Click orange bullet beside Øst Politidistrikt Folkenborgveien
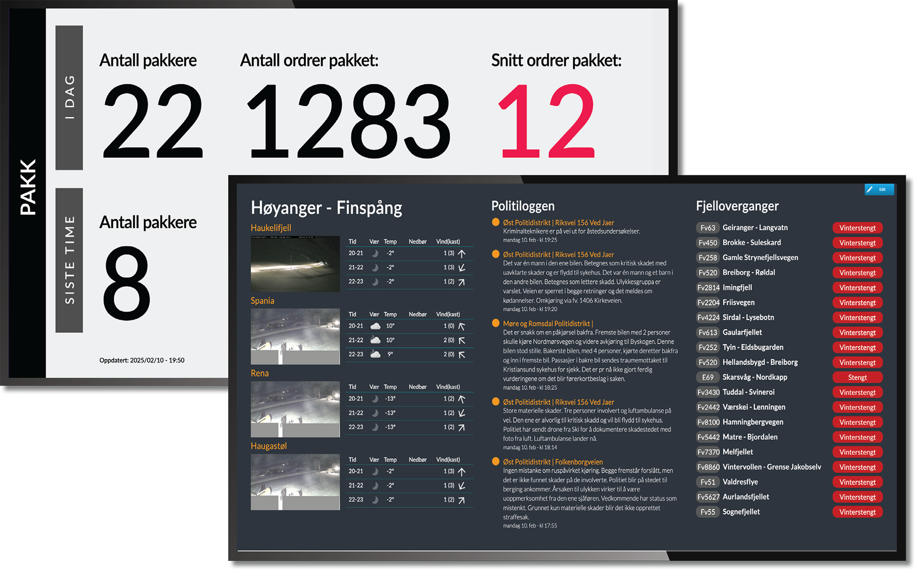The width and height of the screenshot is (915, 570). click(x=495, y=461)
